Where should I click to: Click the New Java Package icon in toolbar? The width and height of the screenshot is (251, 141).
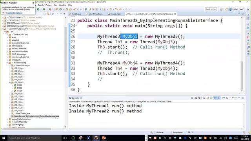click(56, 9)
